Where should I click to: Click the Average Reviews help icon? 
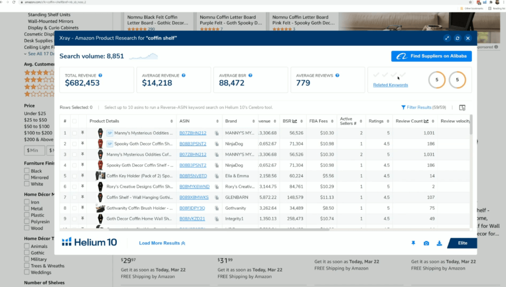click(x=337, y=75)
